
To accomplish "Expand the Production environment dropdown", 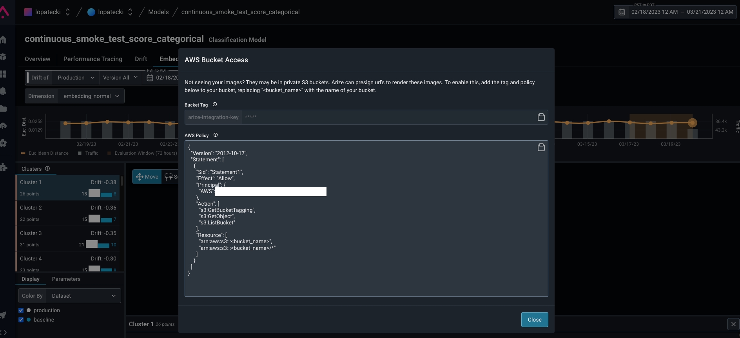I will pyautogui.click(x=76, y=78).
